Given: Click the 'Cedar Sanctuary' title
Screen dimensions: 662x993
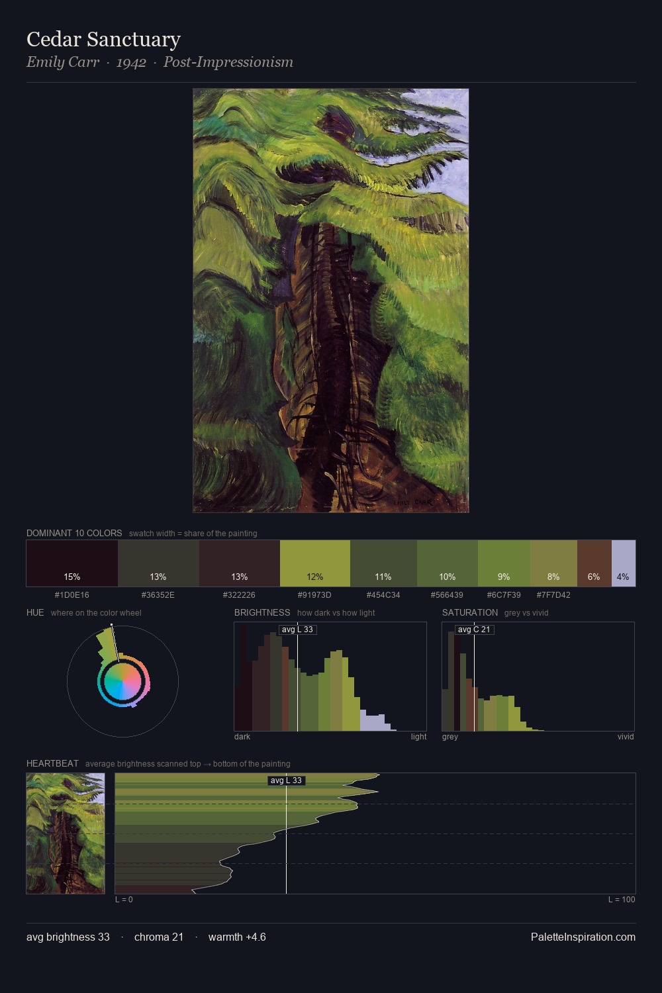Looking at the screenshot, I should click(x=103, y=39).
